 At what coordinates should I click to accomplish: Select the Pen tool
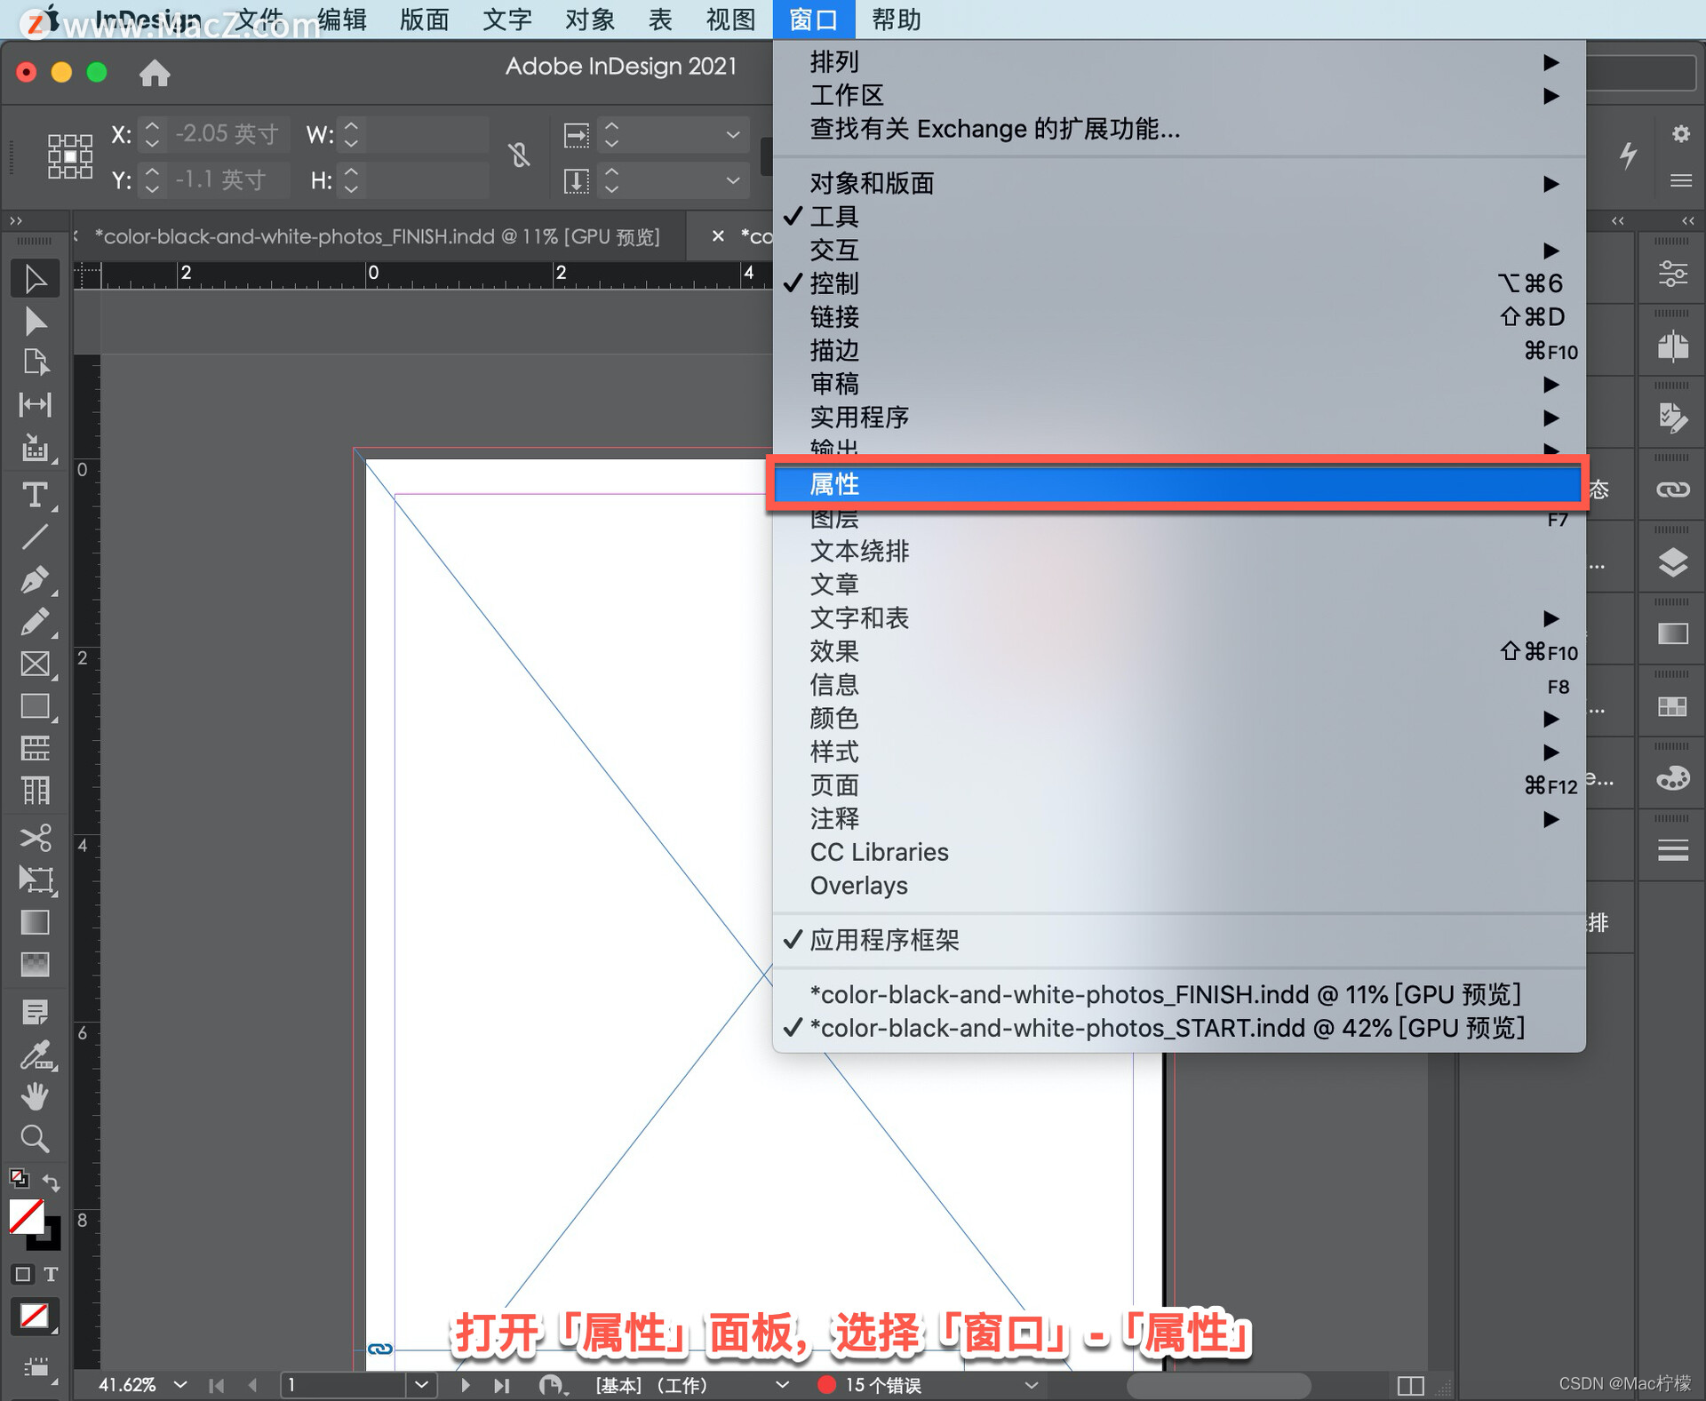tap(36, 579)
